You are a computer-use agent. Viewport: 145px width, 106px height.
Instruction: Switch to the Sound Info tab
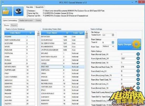40,7
